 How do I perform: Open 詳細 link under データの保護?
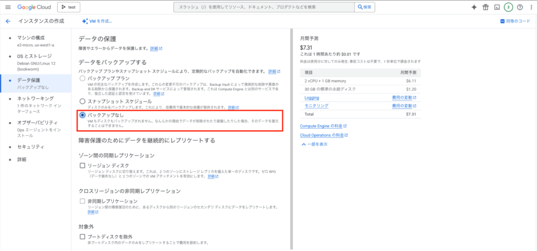(x=156, y=49)
